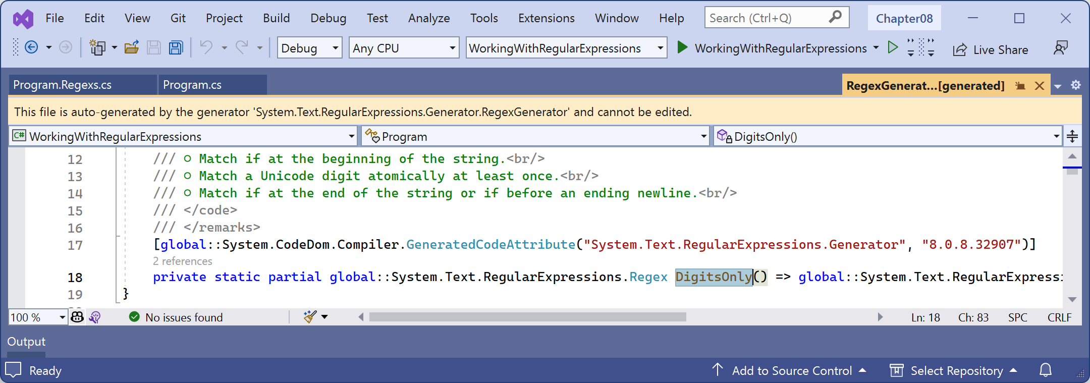Switch to the Program.cs tab
The height and width of the screenshot is (383, 1090).
coord(213,85)
